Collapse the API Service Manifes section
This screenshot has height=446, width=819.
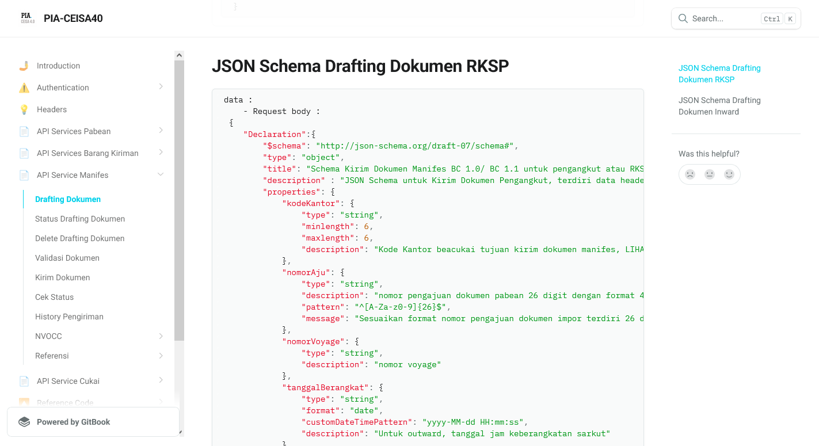(161, 174)
